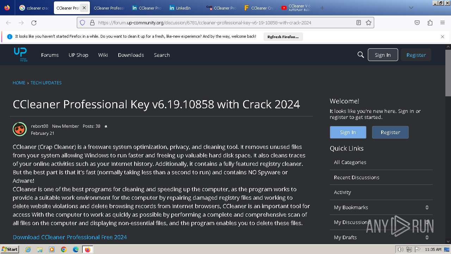451x254 pixels.
Task: Click the volume speaker tray icon
Action: 400,249
